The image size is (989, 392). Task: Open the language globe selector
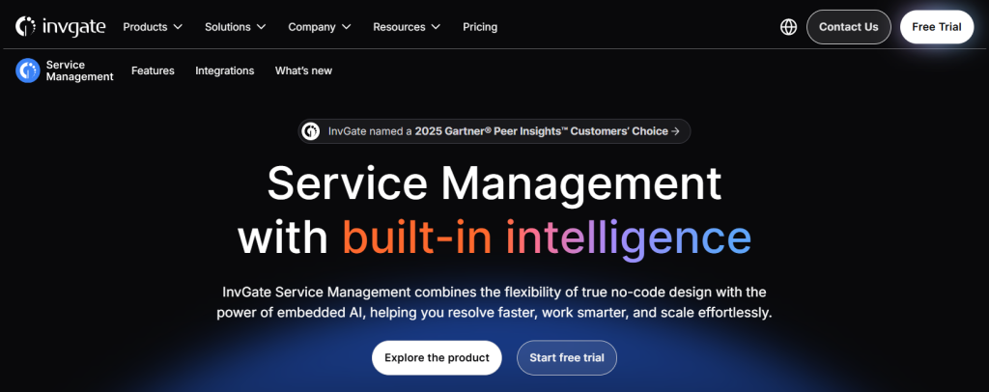tap(788, 27)
